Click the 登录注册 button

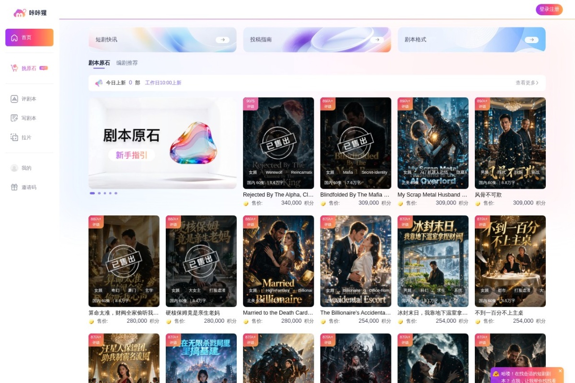coord(549,10)
